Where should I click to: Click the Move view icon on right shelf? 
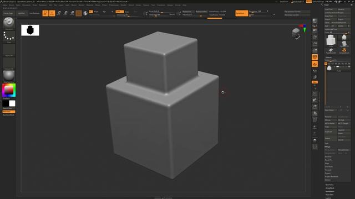tap(315, 100)
